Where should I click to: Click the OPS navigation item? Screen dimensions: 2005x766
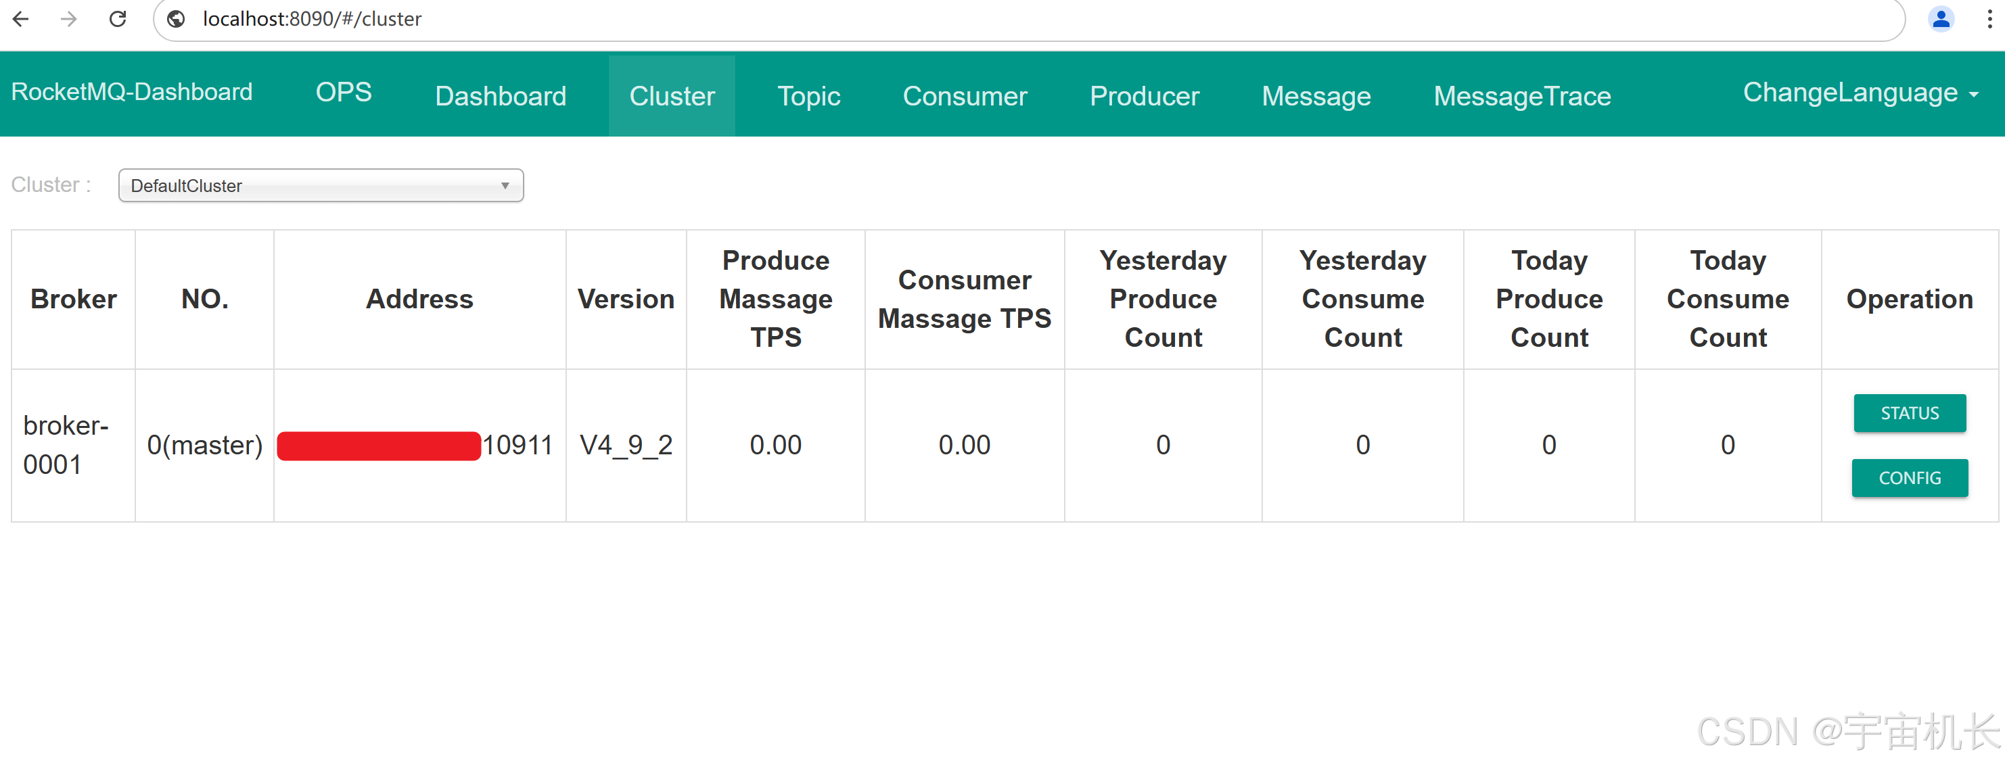(343, 92)
